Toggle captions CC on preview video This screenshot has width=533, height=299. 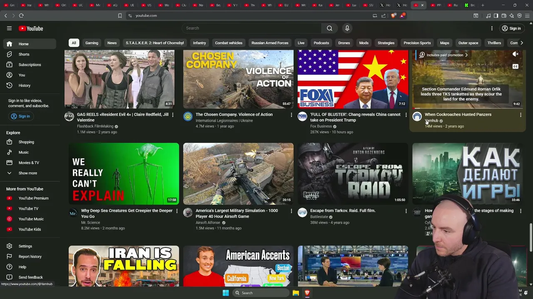(516, 66)
